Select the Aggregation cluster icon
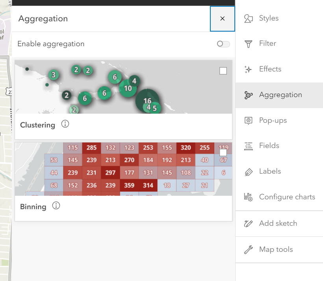This screenshot has width=323, height=281. coord(249,95)
